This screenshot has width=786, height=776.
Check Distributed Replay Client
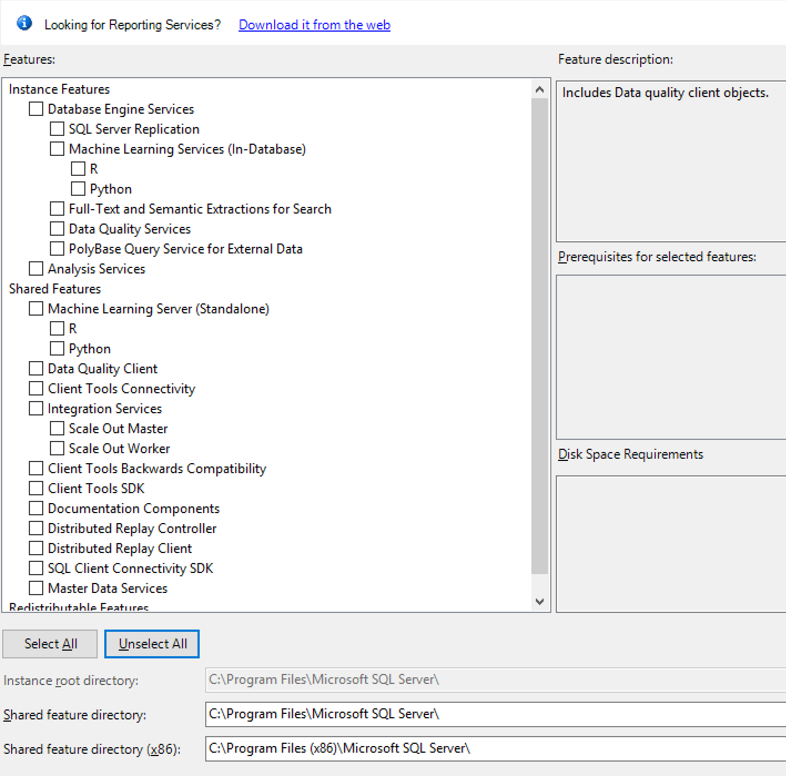(x=36, y=548)
